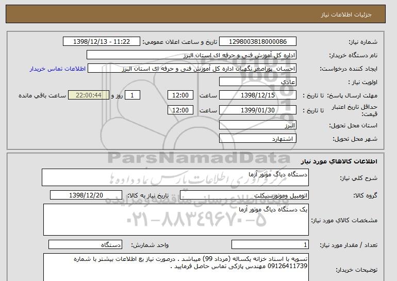Click the request creator name field
The height and width of the screenshot is (281, 397).
point(192,69)
